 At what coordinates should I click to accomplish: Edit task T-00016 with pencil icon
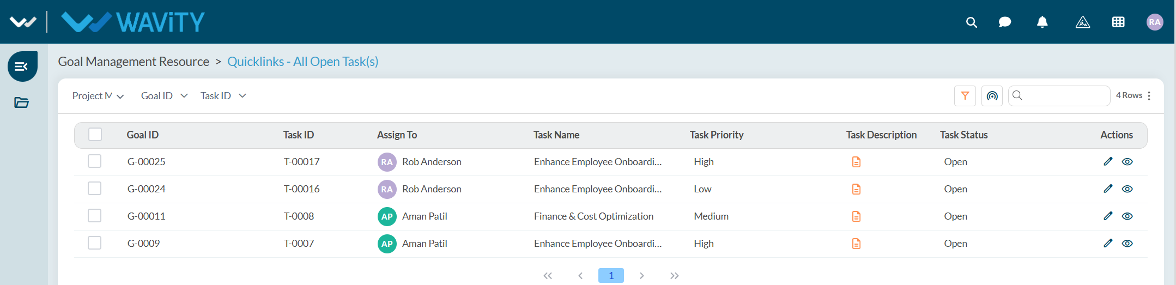point(1108,189)
